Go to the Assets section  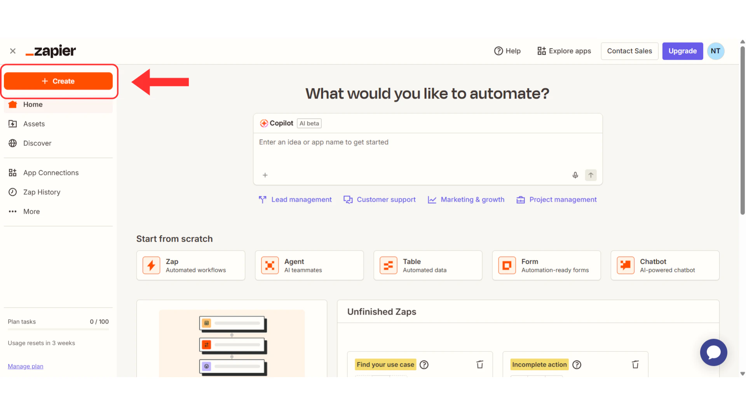tap(34, 124)
